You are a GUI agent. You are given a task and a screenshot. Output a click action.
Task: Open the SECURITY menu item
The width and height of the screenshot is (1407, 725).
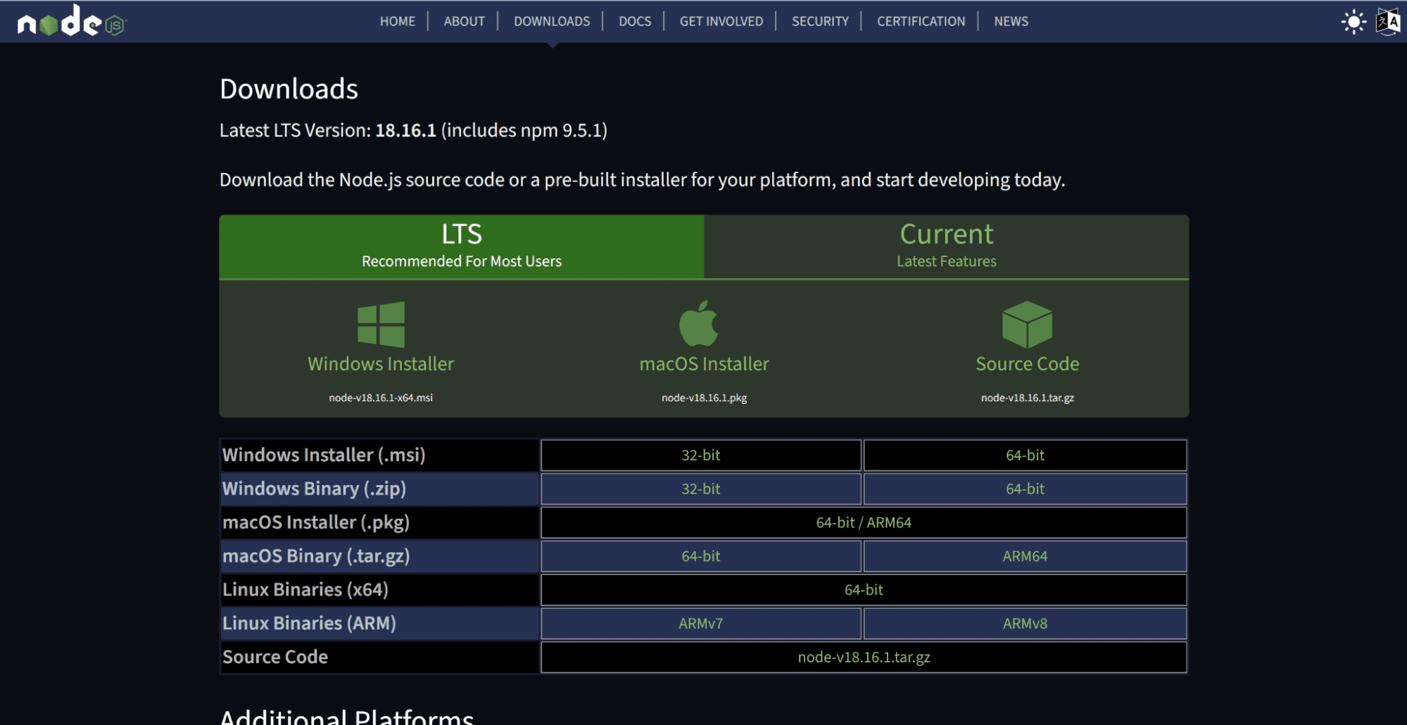click(820, 21)
